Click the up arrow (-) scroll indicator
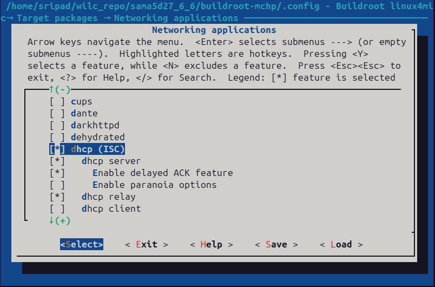 (x=60, y=89)
